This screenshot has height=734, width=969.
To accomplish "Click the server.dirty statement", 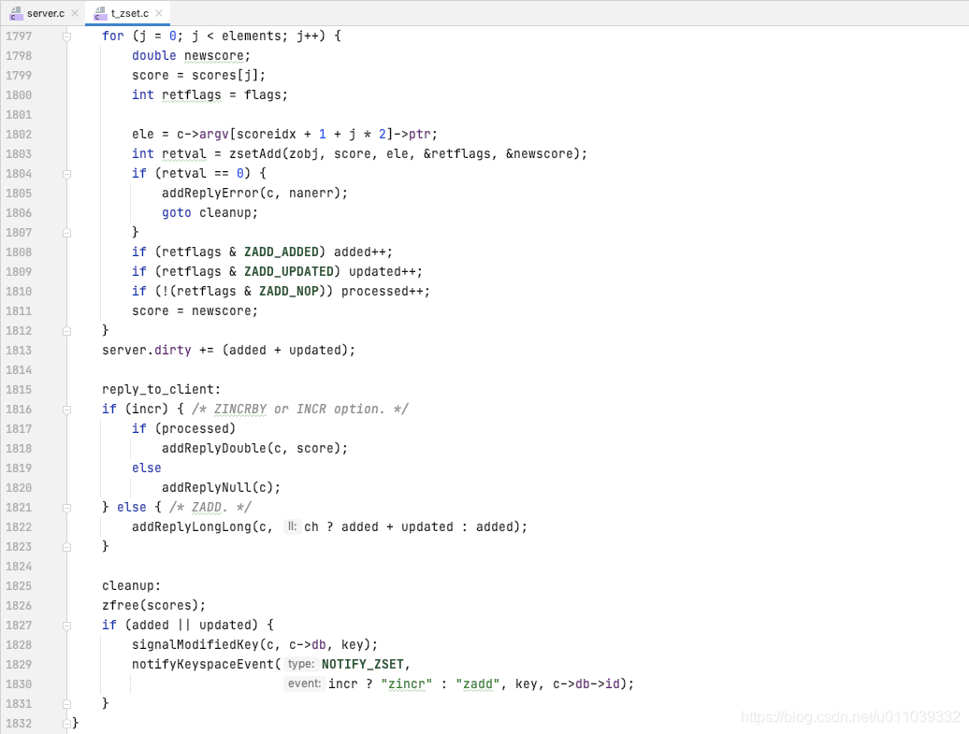I will (228, 351).
